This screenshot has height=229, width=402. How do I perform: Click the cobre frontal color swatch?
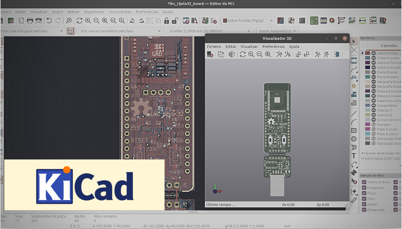368,53
